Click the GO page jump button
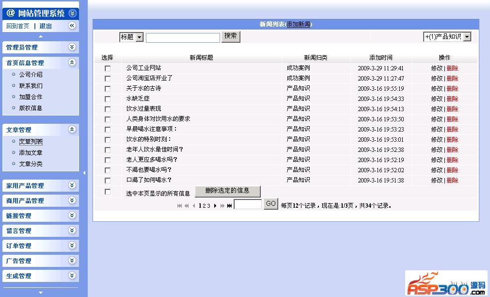490x297 pixels. 270,204
